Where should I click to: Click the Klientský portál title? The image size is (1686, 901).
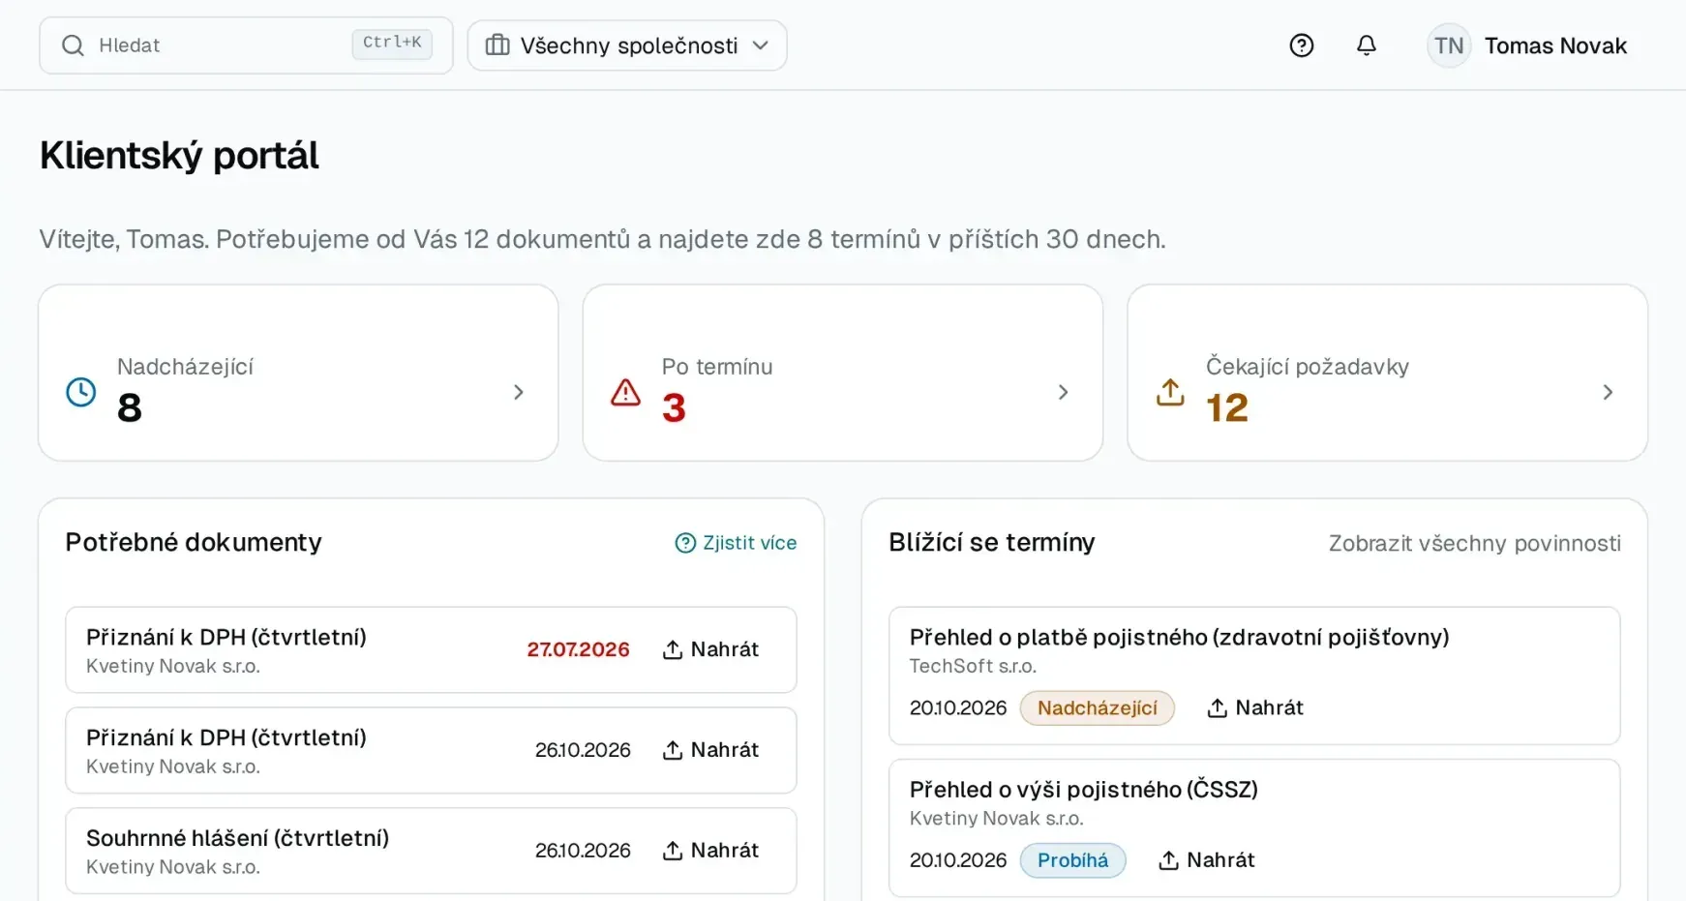click(179, 156)
